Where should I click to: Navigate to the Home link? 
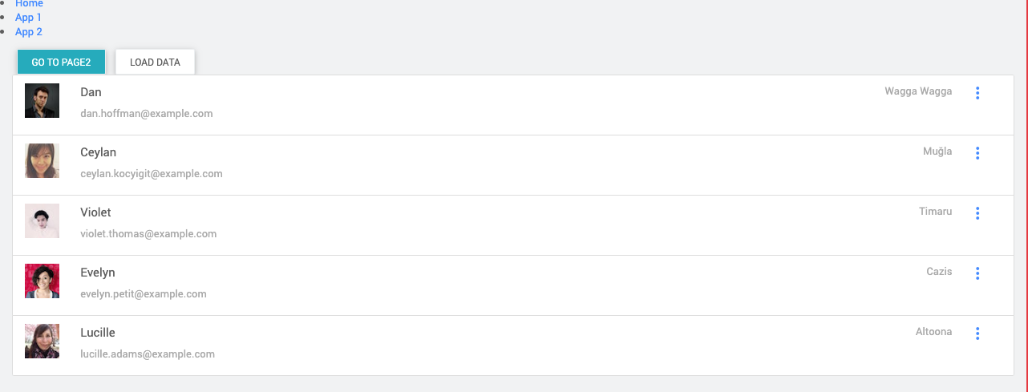coord(29,4)
